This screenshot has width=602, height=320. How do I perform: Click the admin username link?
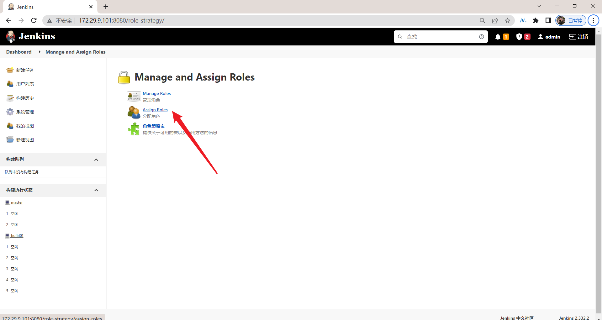click(x=553, y=37)
